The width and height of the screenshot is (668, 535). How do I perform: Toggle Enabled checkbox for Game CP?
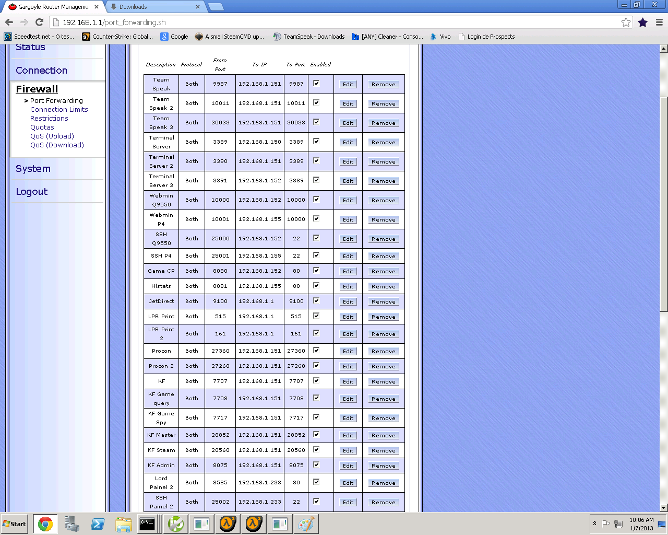[x=316, y=270]
